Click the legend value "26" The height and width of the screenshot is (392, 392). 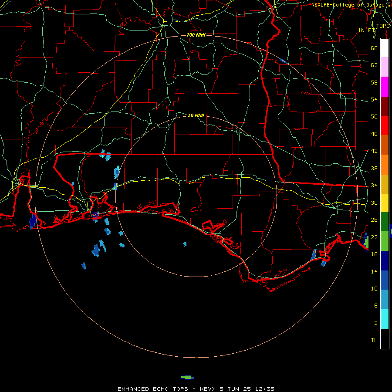coord(374,220)
